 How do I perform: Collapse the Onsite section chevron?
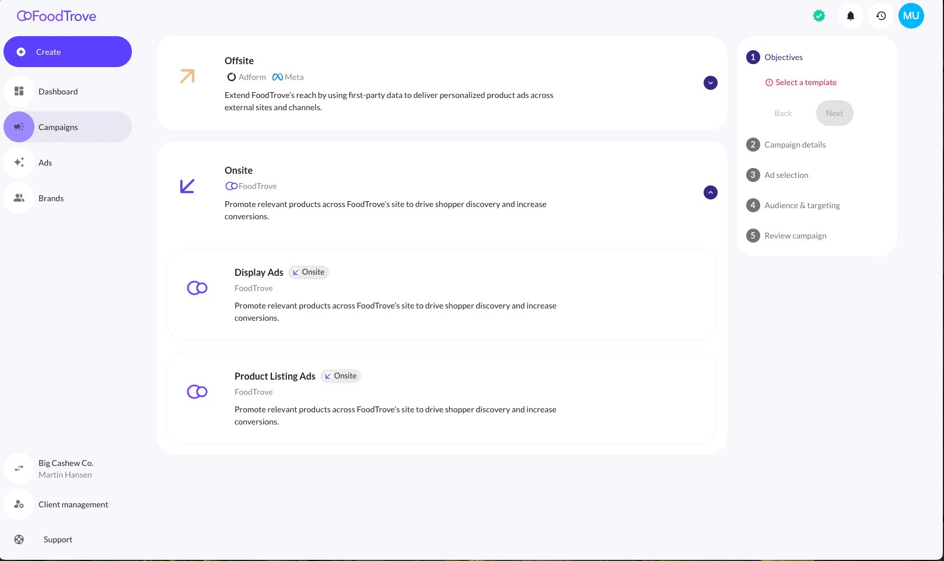tap(711, 192)
